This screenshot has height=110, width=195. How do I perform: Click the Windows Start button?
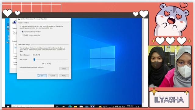pos(8,107)
